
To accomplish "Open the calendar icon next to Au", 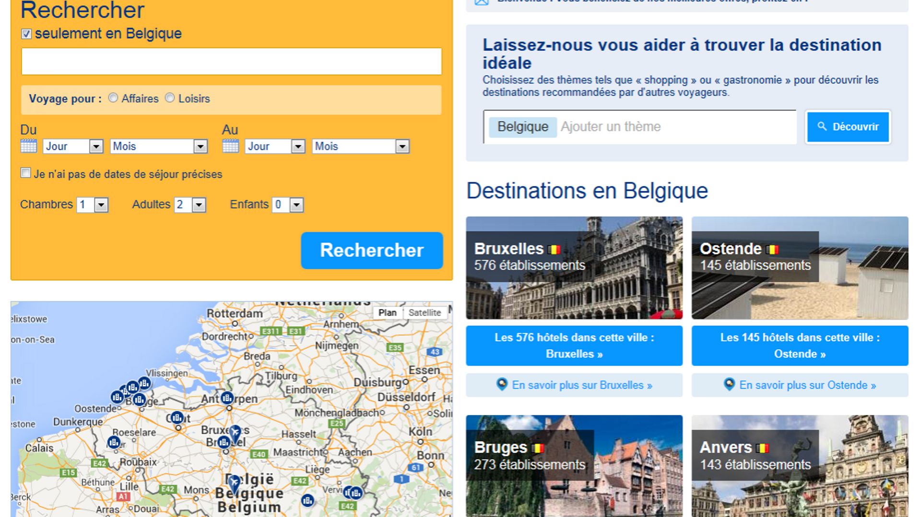I will pos(232,145).
